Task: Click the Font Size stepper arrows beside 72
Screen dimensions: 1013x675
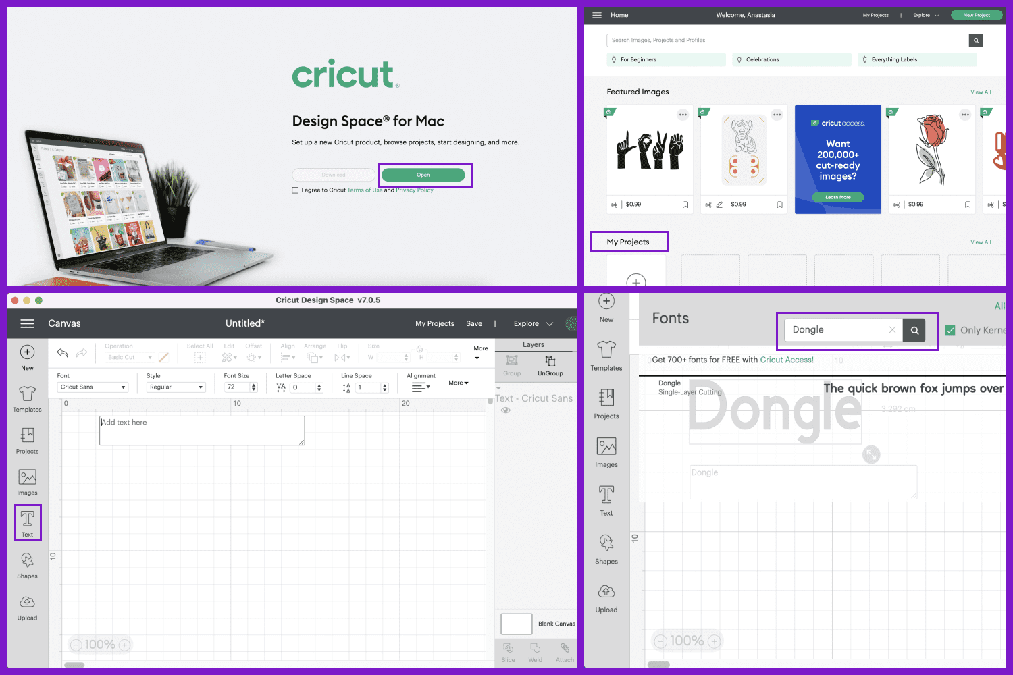Action: click(x=254, y=387)
